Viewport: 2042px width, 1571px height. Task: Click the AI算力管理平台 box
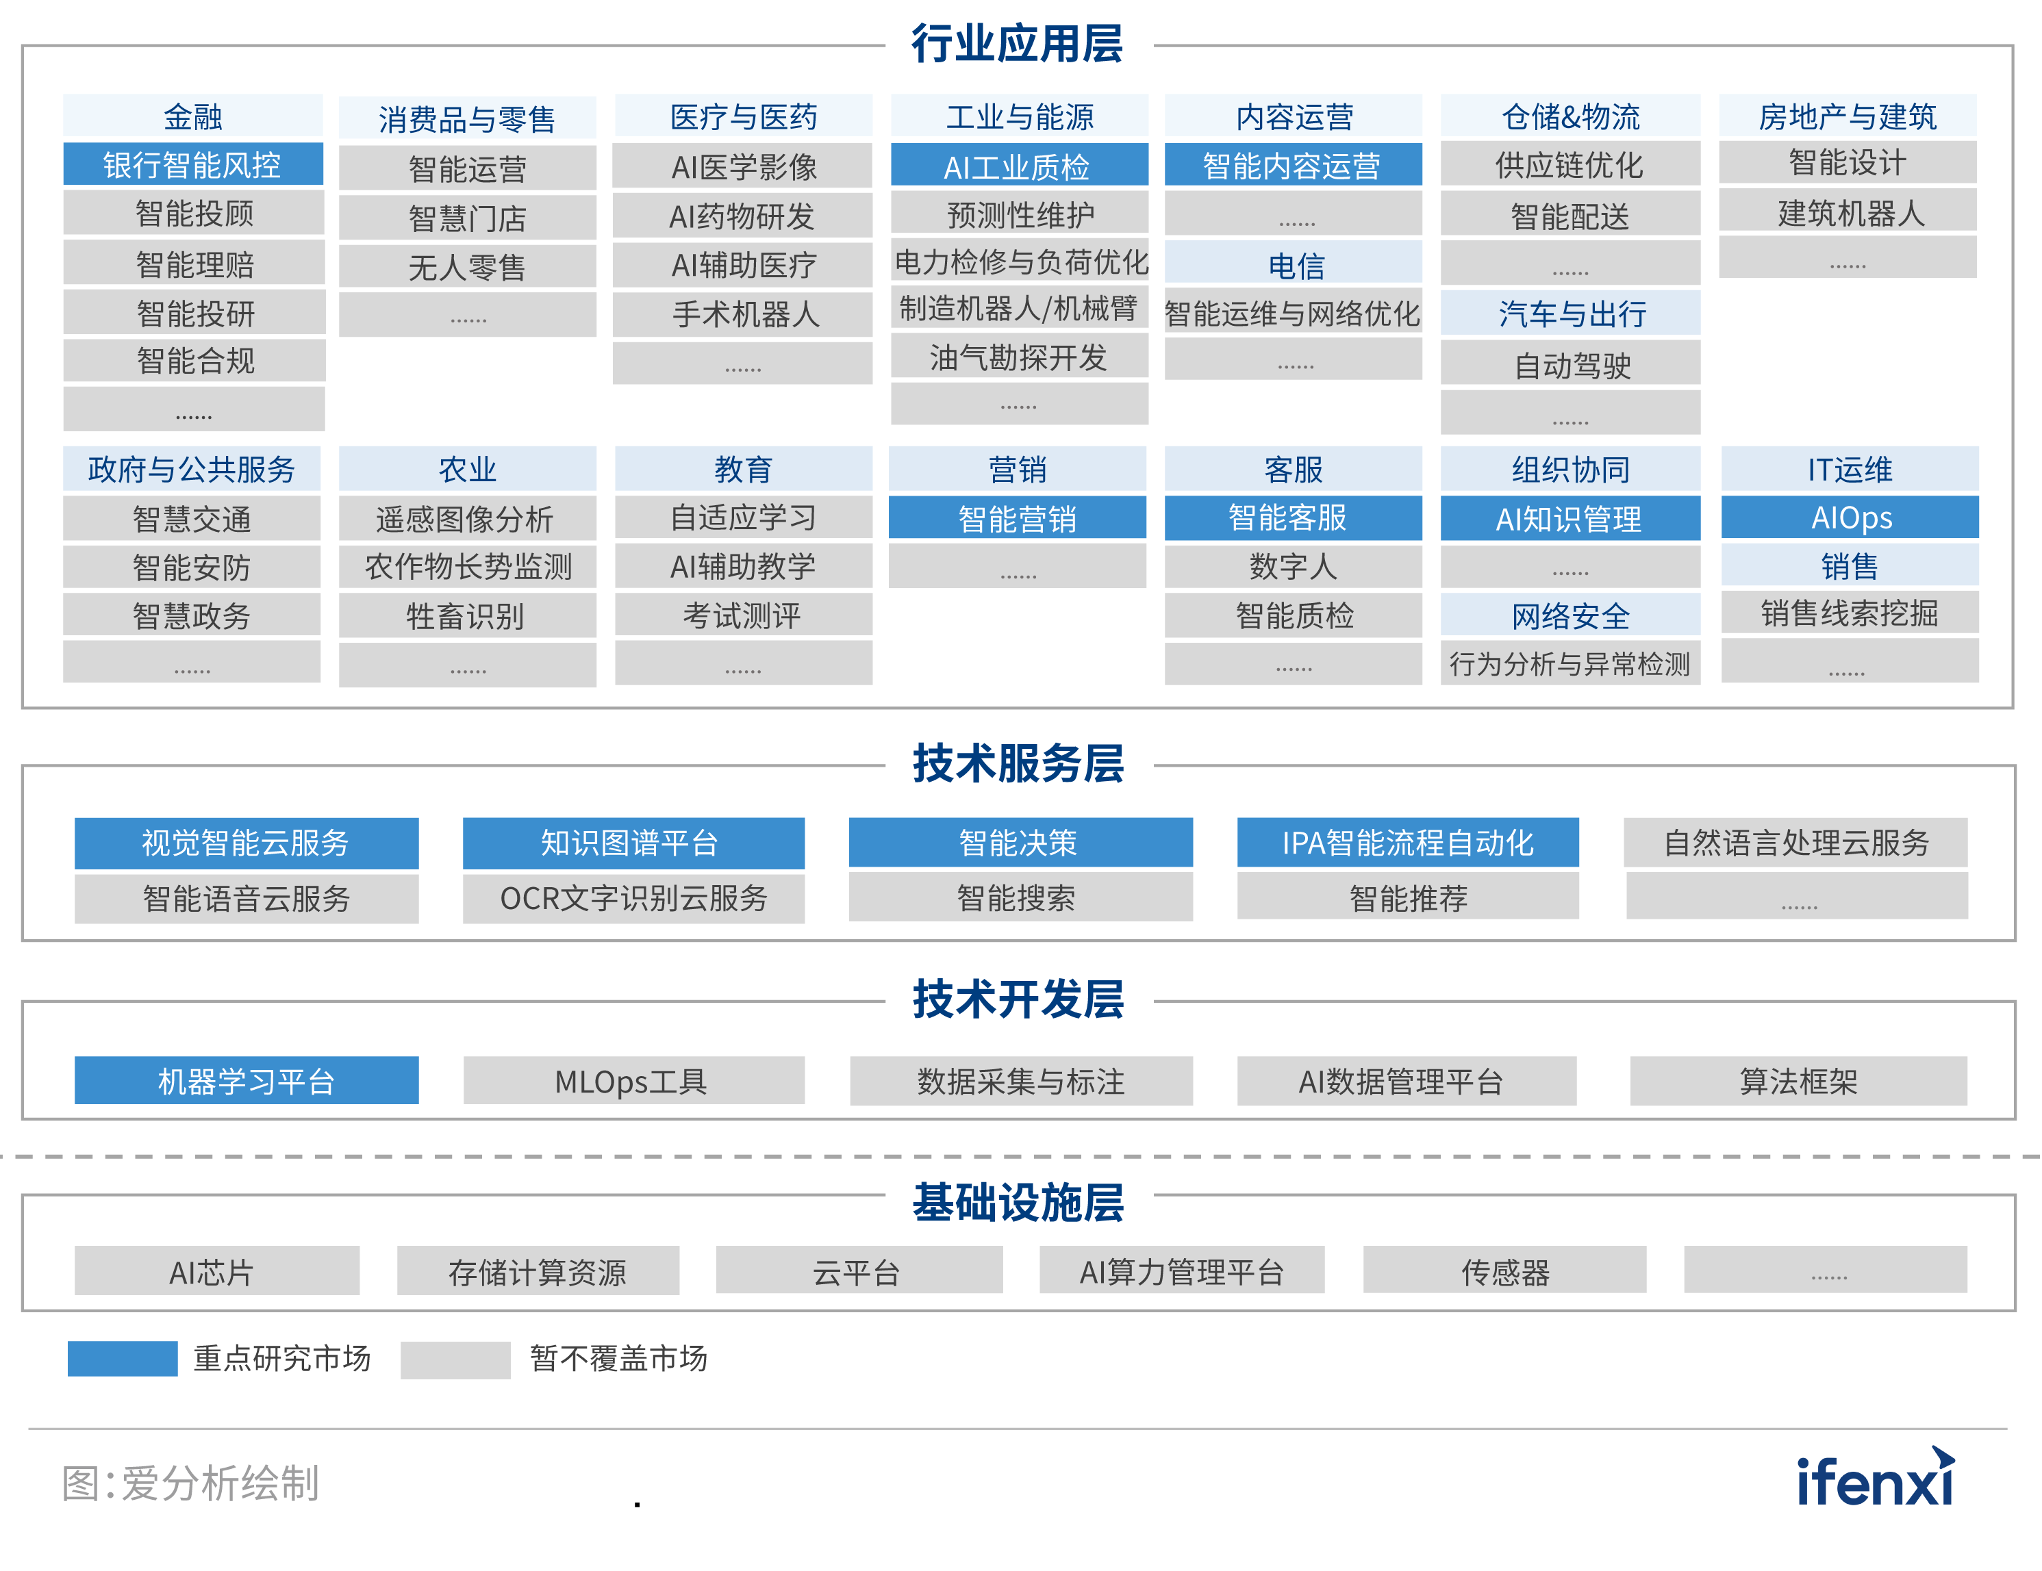(1182, 1269)
